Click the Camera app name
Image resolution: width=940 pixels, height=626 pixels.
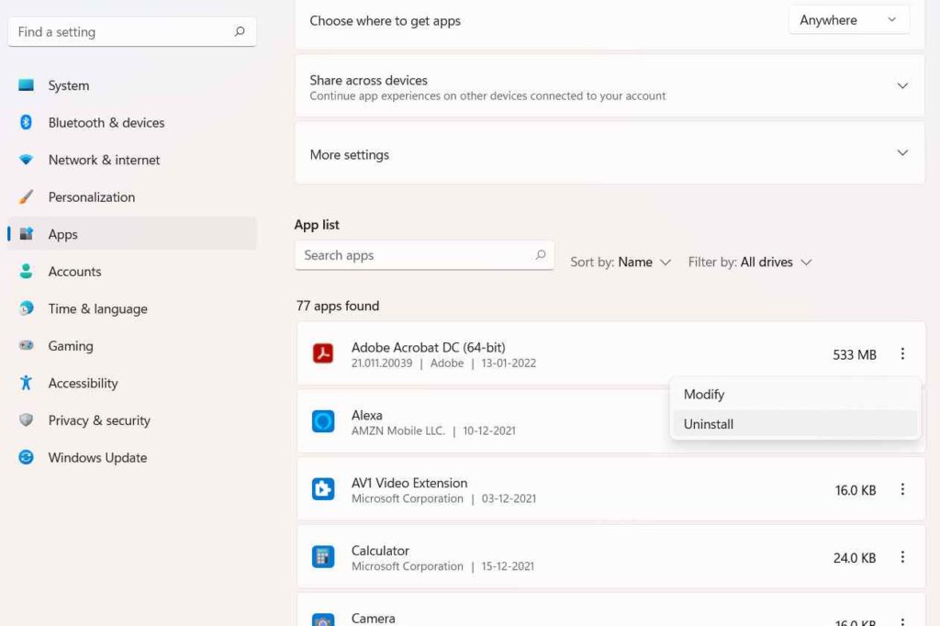click(373, 619)
